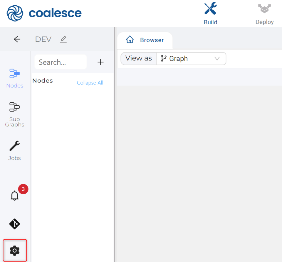Switch to Build mode using the tools icon
The width and height of the screenshot is (282, 262).
click(x=210, y=9)
